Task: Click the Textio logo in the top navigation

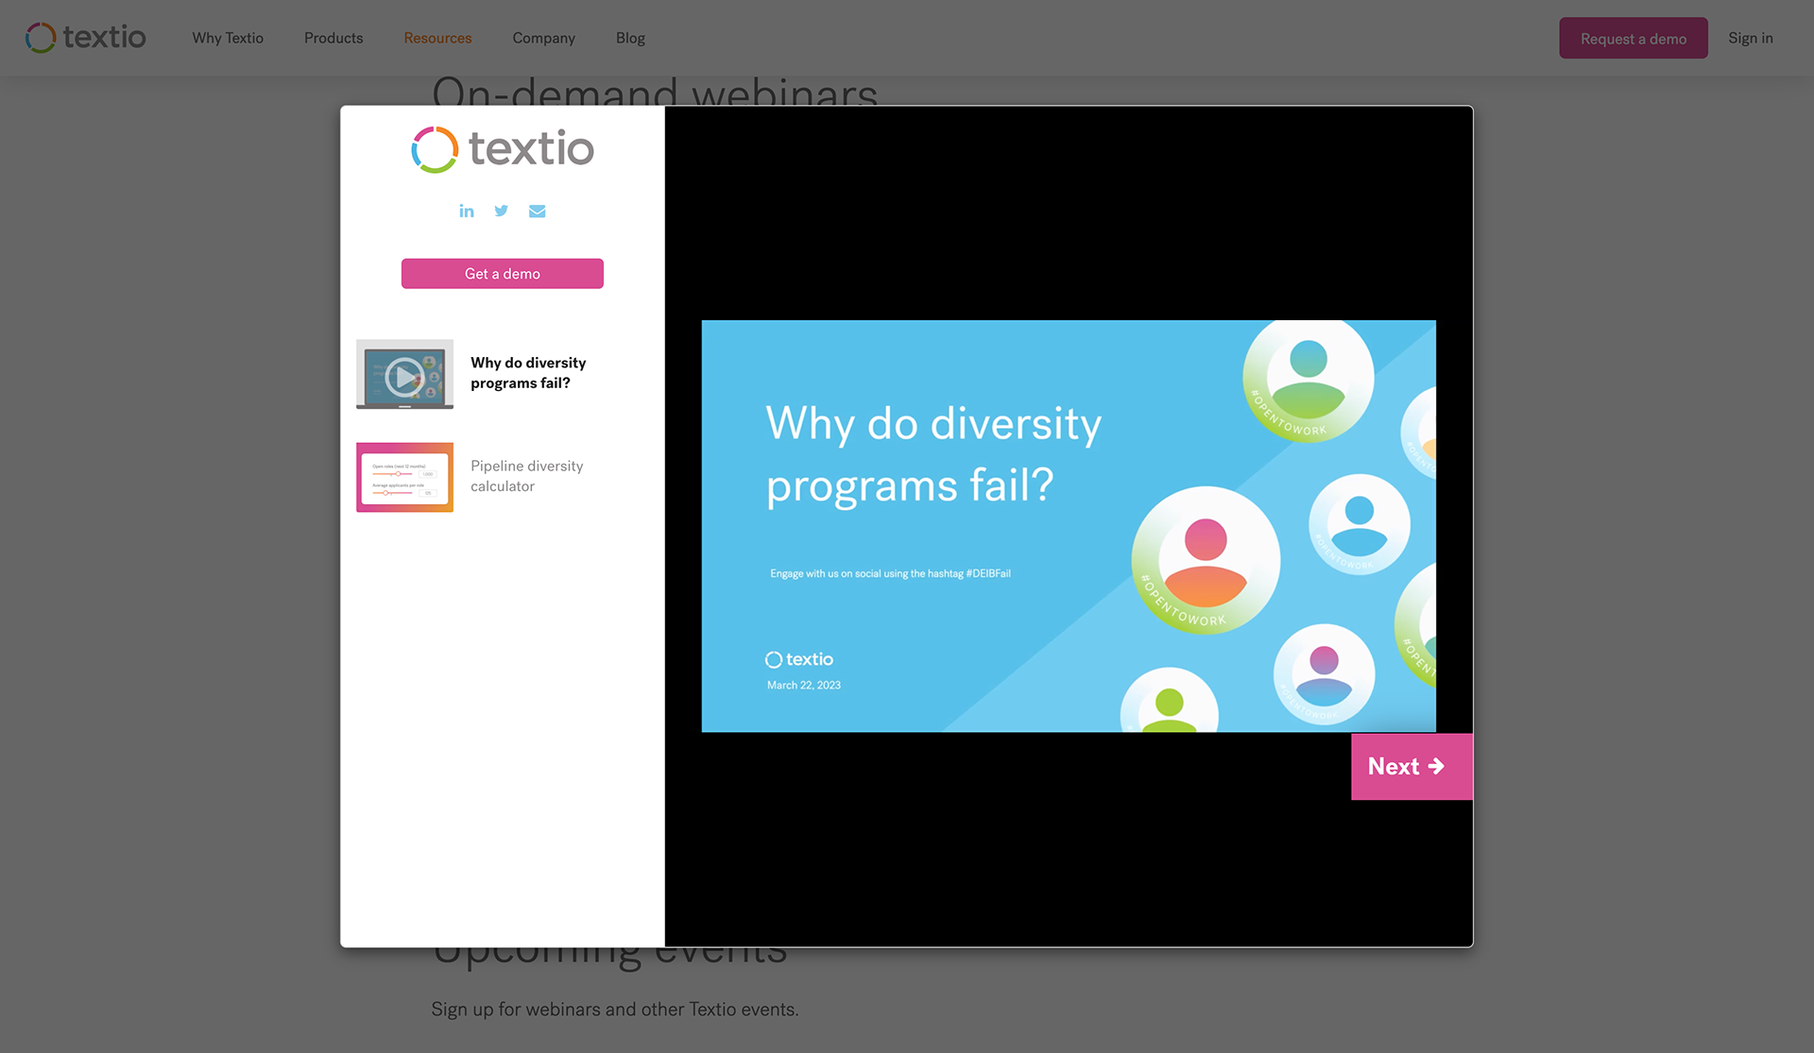Action: [x=85, y=38]
